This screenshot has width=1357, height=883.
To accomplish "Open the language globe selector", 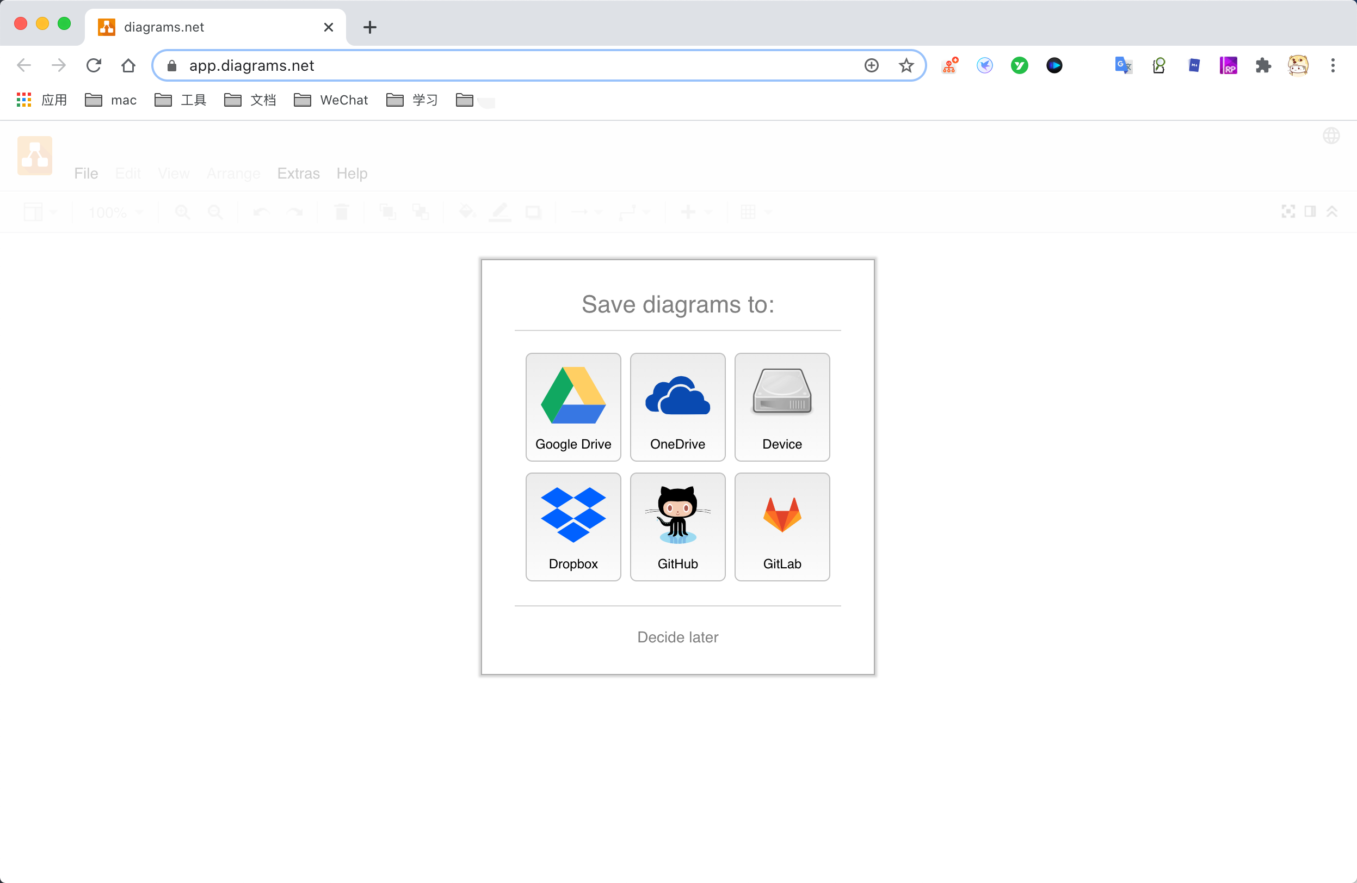I will (1331, 136).
